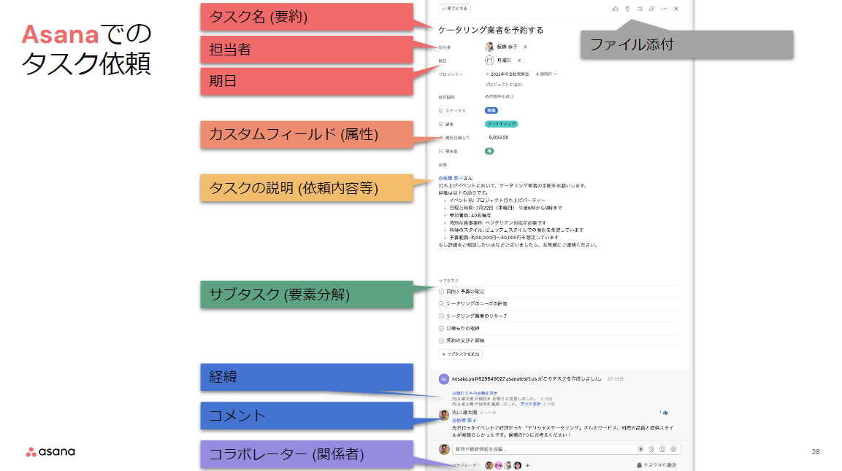This screenshot has height=471, width=842.
Task: Click the commenter name 内山 雄太郎
Action: click(x=464, y=413)
